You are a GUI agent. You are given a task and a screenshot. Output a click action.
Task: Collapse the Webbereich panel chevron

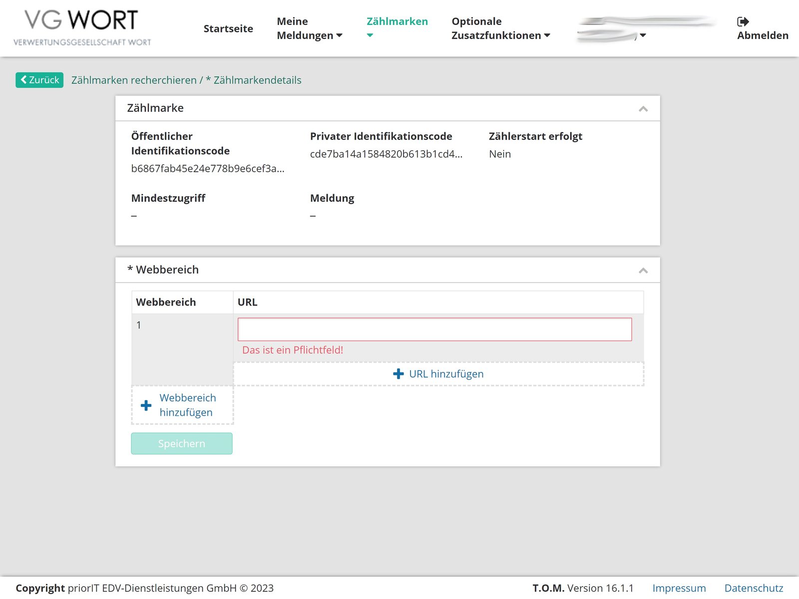coord(643,271)
